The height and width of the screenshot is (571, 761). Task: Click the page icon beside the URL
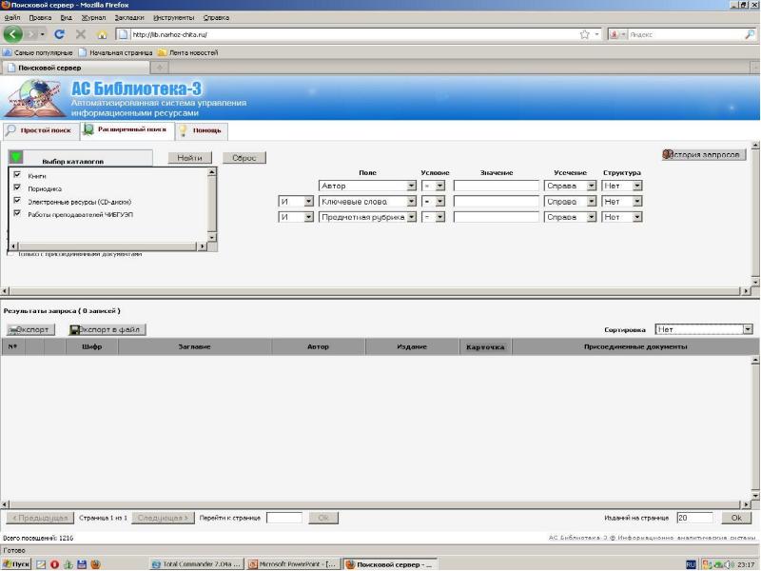[x=124, y=34]
